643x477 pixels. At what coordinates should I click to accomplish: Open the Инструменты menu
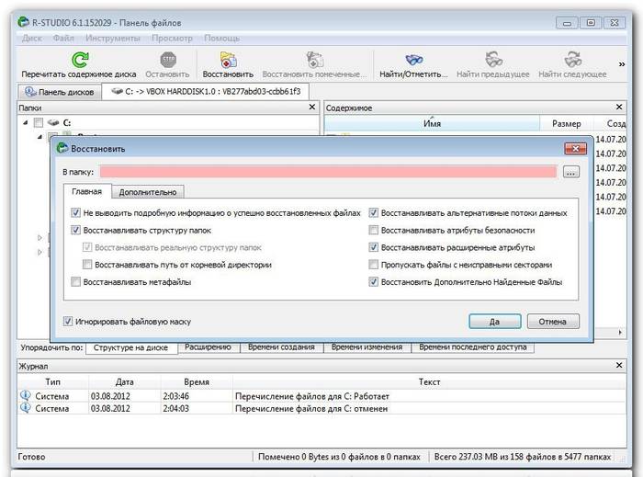pyautogui.click(x=112, y=39)
